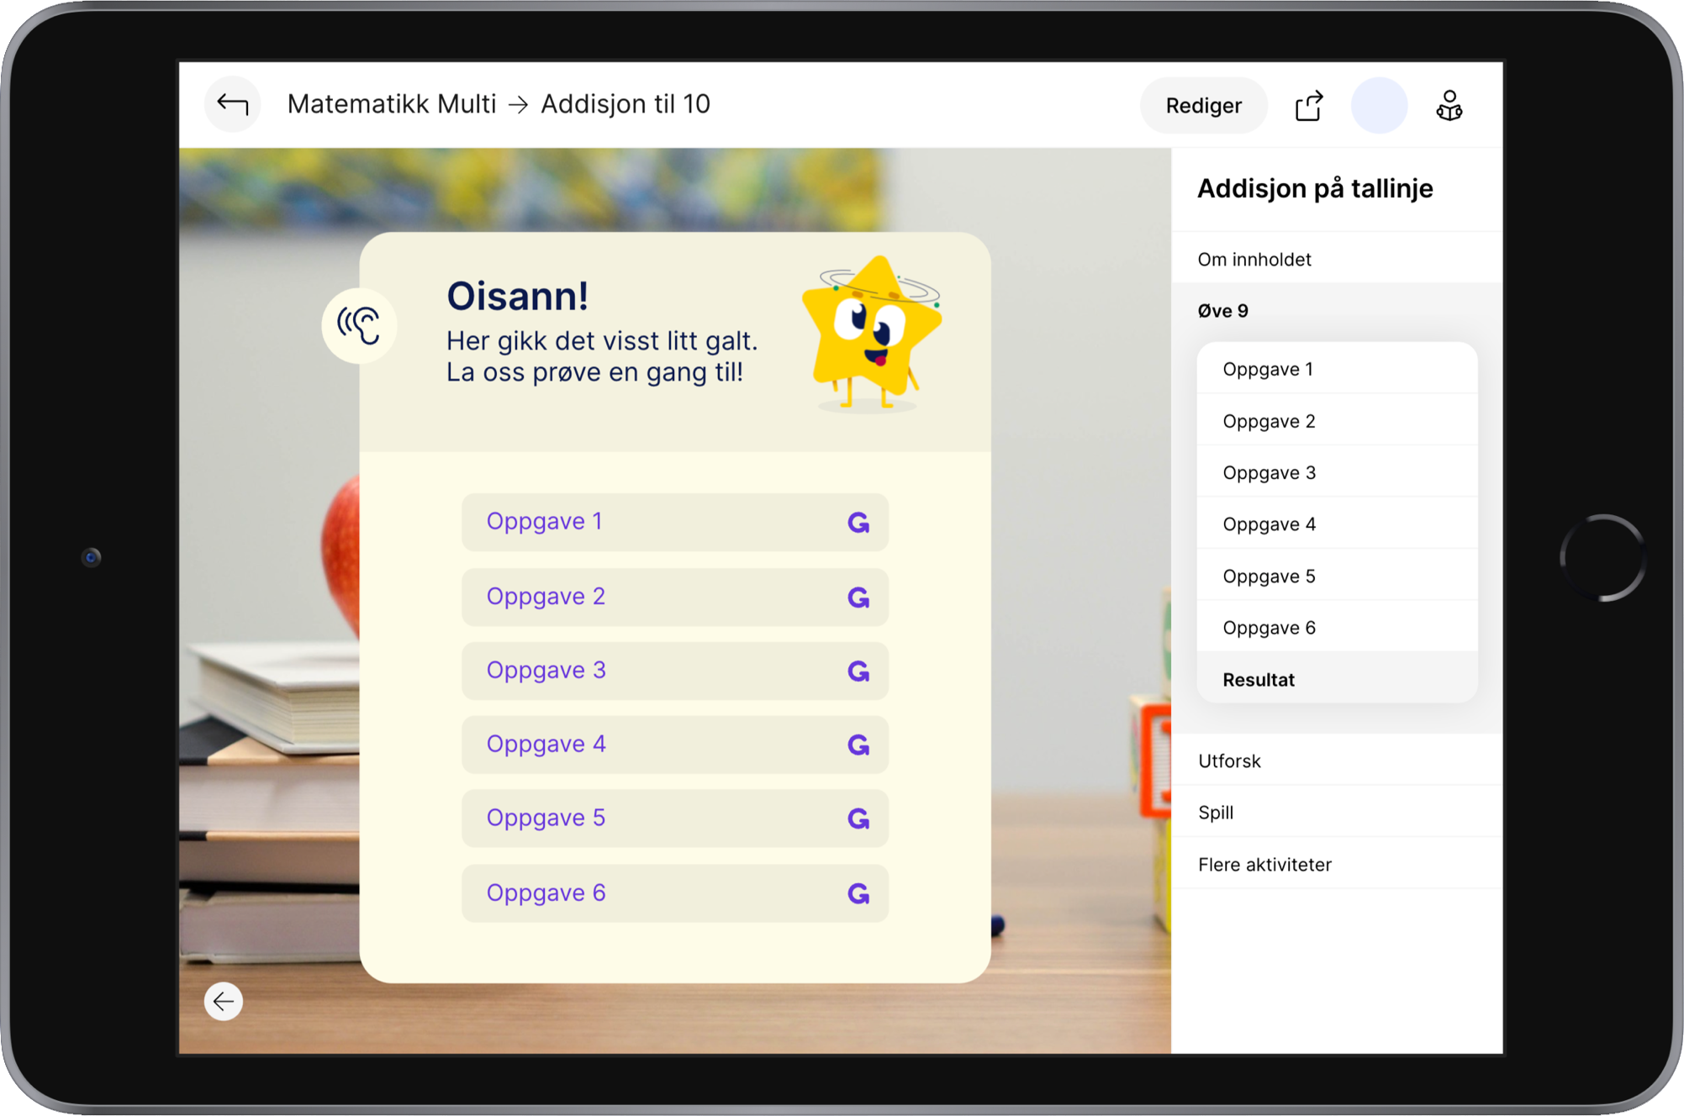Click the round avatar circle
The width and height of the screenshot is (1684, 1116).
click(x=1378, y=106)
